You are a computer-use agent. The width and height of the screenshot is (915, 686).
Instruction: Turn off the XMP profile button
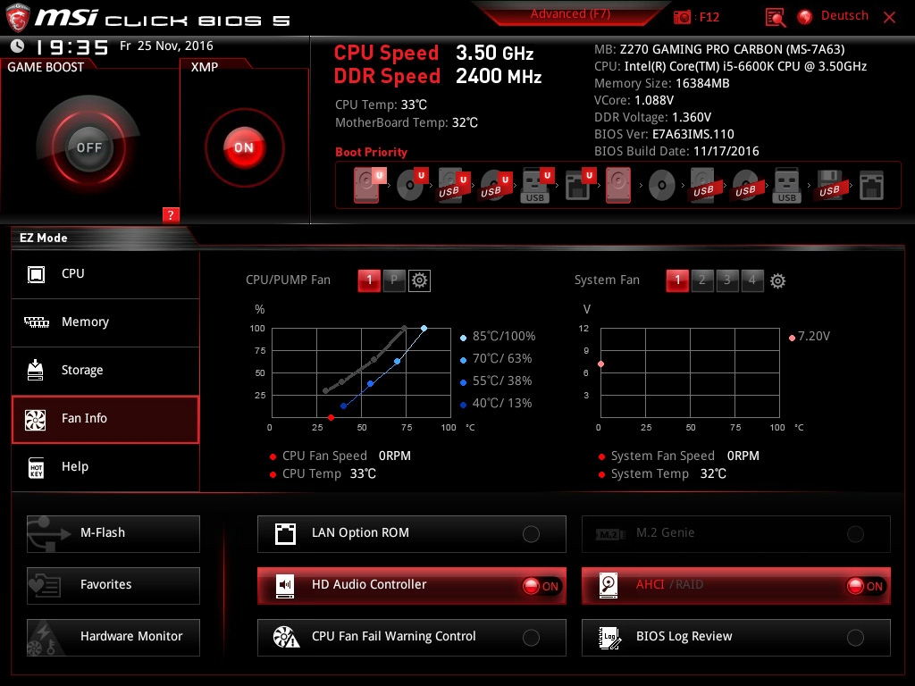(x=244, y=147)
